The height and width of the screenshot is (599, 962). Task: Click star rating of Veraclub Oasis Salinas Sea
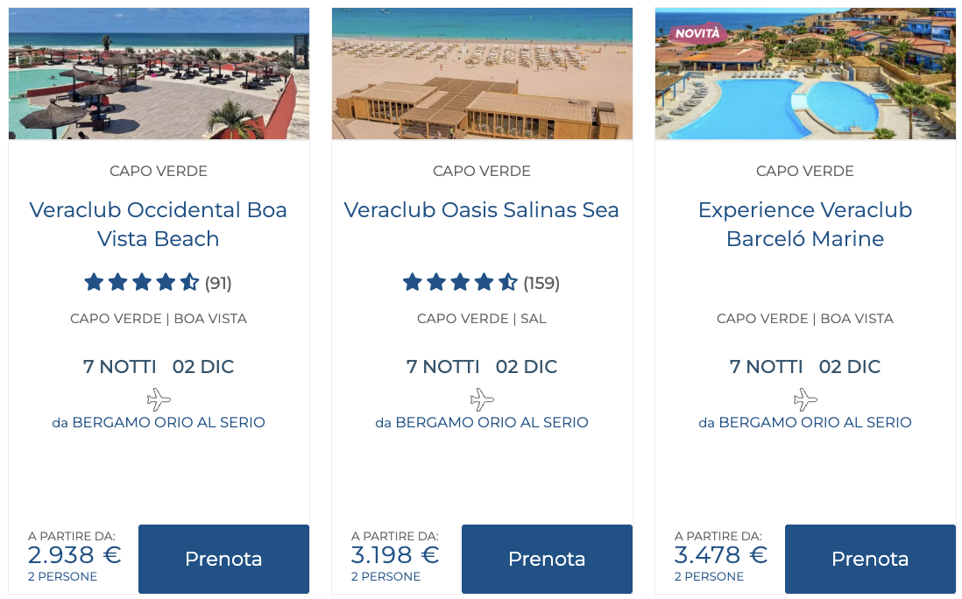460,282
